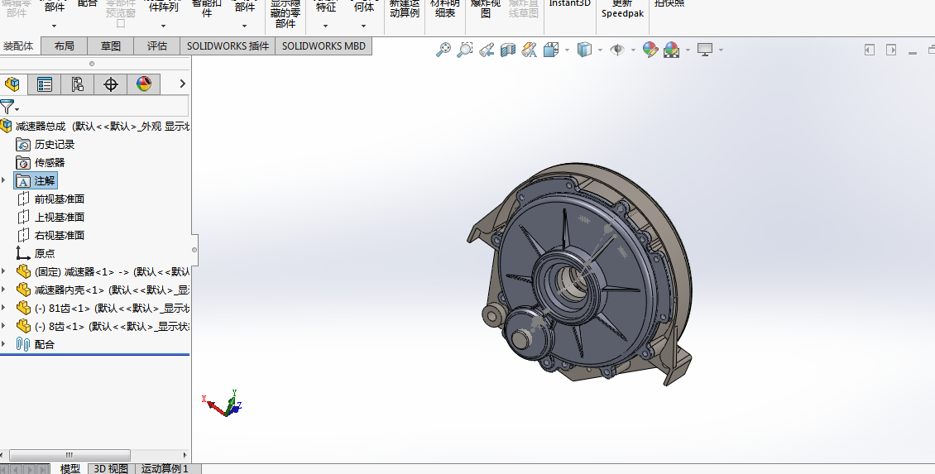Open the PropertyManager panel tab
The height and width of the screenshot is (474, 935).
[45, 84]
